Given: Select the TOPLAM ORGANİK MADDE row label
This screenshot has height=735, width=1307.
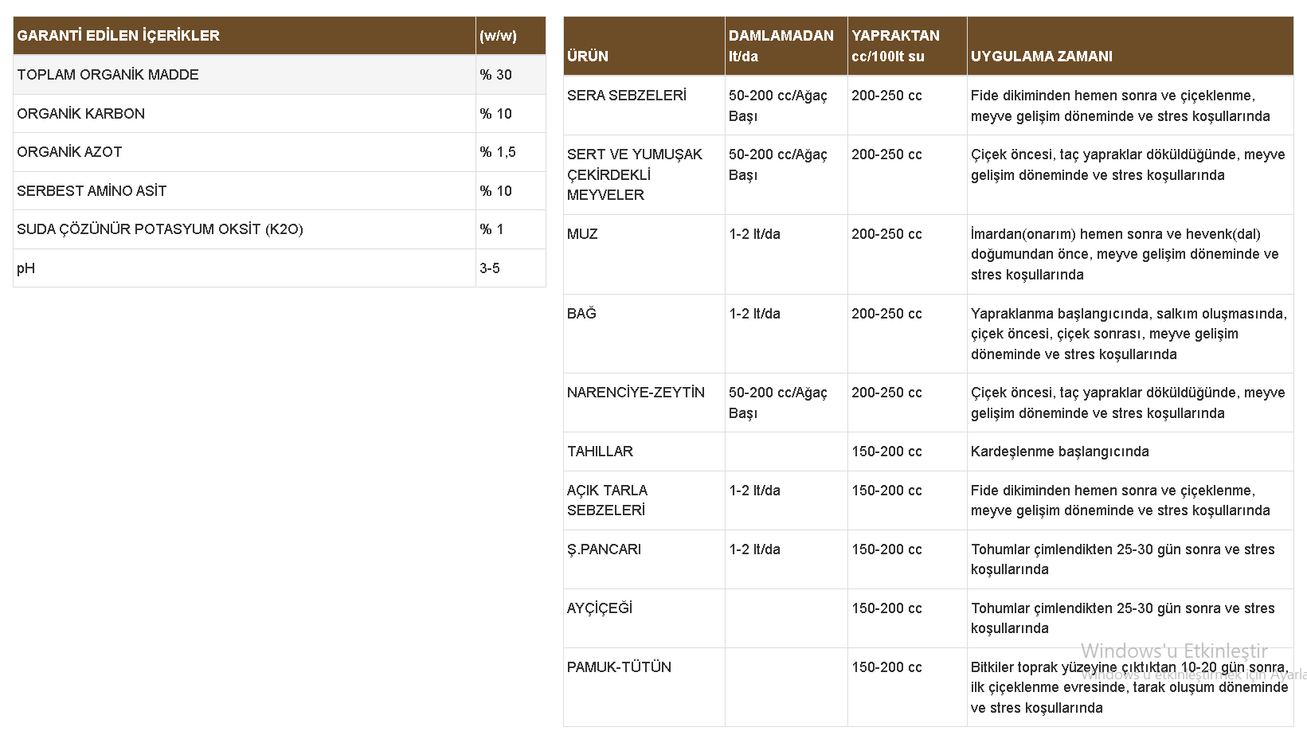Looking at the screenshot, I should pos(108,75).
